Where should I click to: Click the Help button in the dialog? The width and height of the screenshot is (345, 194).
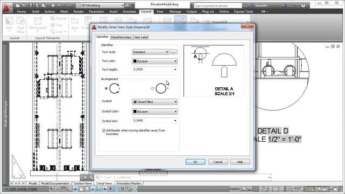[240, 162]
